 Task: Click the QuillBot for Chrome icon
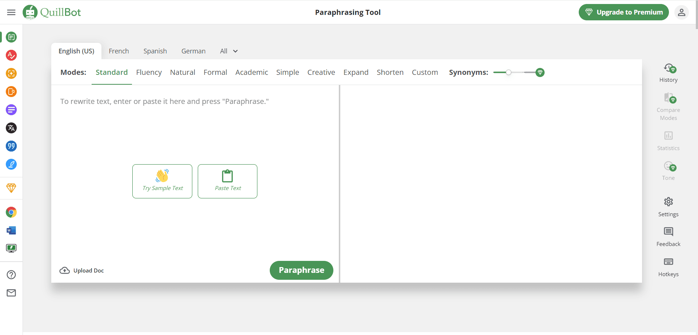point(11,212)
